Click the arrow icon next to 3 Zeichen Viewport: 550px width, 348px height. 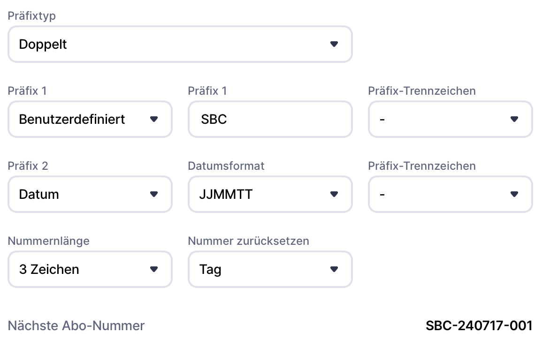click(154, 269)
